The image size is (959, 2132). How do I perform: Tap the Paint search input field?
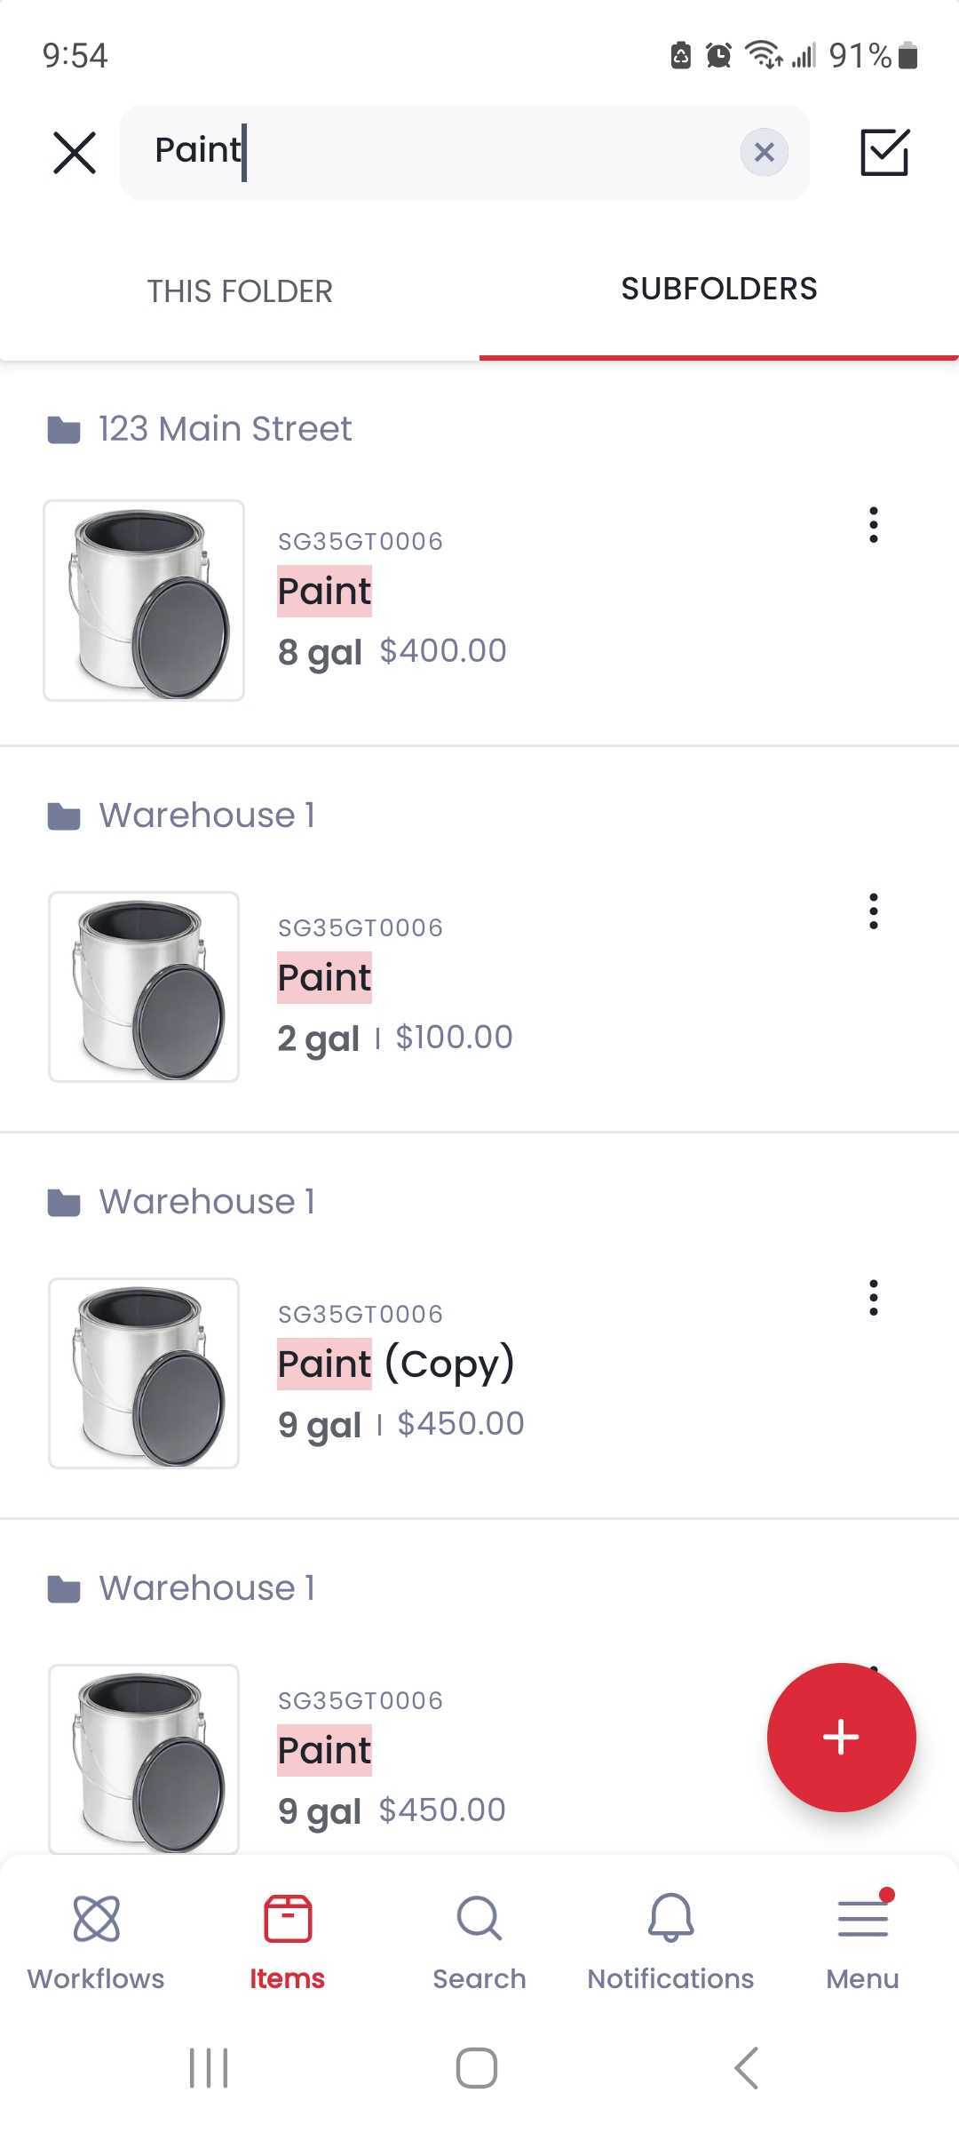point(444,153)
